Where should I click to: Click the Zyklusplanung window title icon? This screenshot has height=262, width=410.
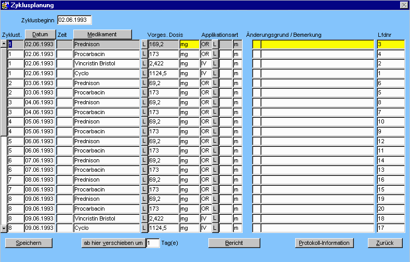click(x=5, y=5)
